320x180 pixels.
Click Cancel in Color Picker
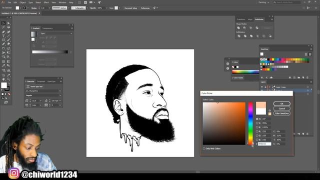pos(281,108)
